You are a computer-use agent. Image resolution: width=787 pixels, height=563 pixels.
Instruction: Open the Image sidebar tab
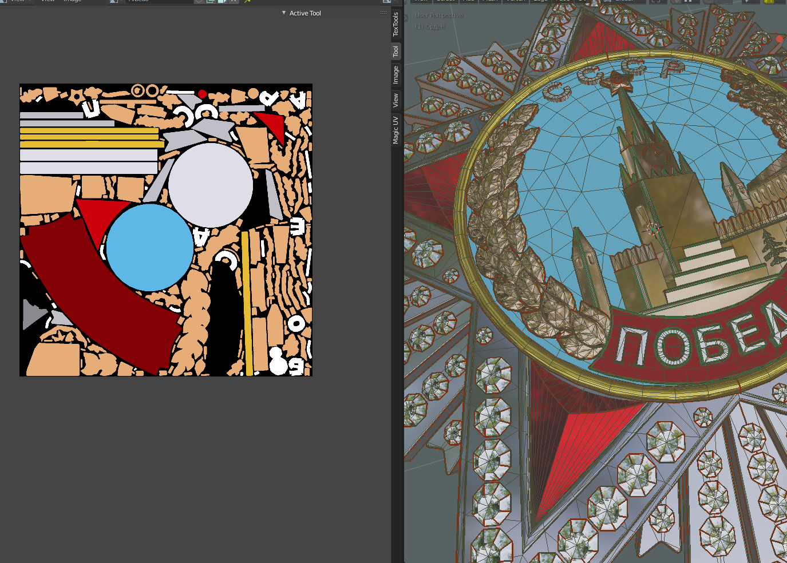[x=396, y=75]
